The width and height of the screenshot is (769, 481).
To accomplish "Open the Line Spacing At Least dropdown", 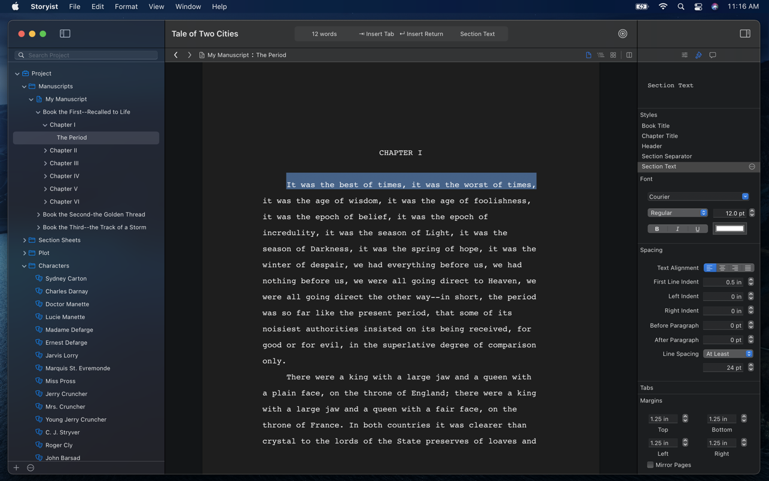I will [x=728, y=354].
